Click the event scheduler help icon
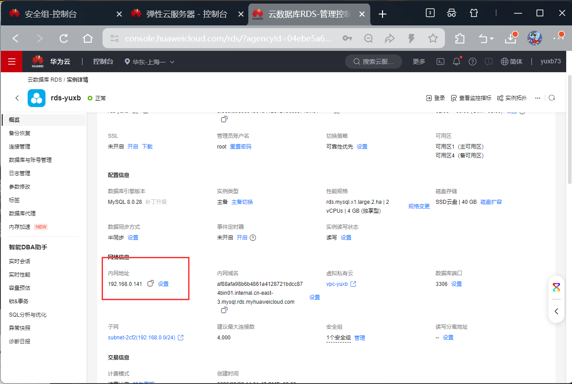Screen dimensions: 572x384 pos(253,238)
